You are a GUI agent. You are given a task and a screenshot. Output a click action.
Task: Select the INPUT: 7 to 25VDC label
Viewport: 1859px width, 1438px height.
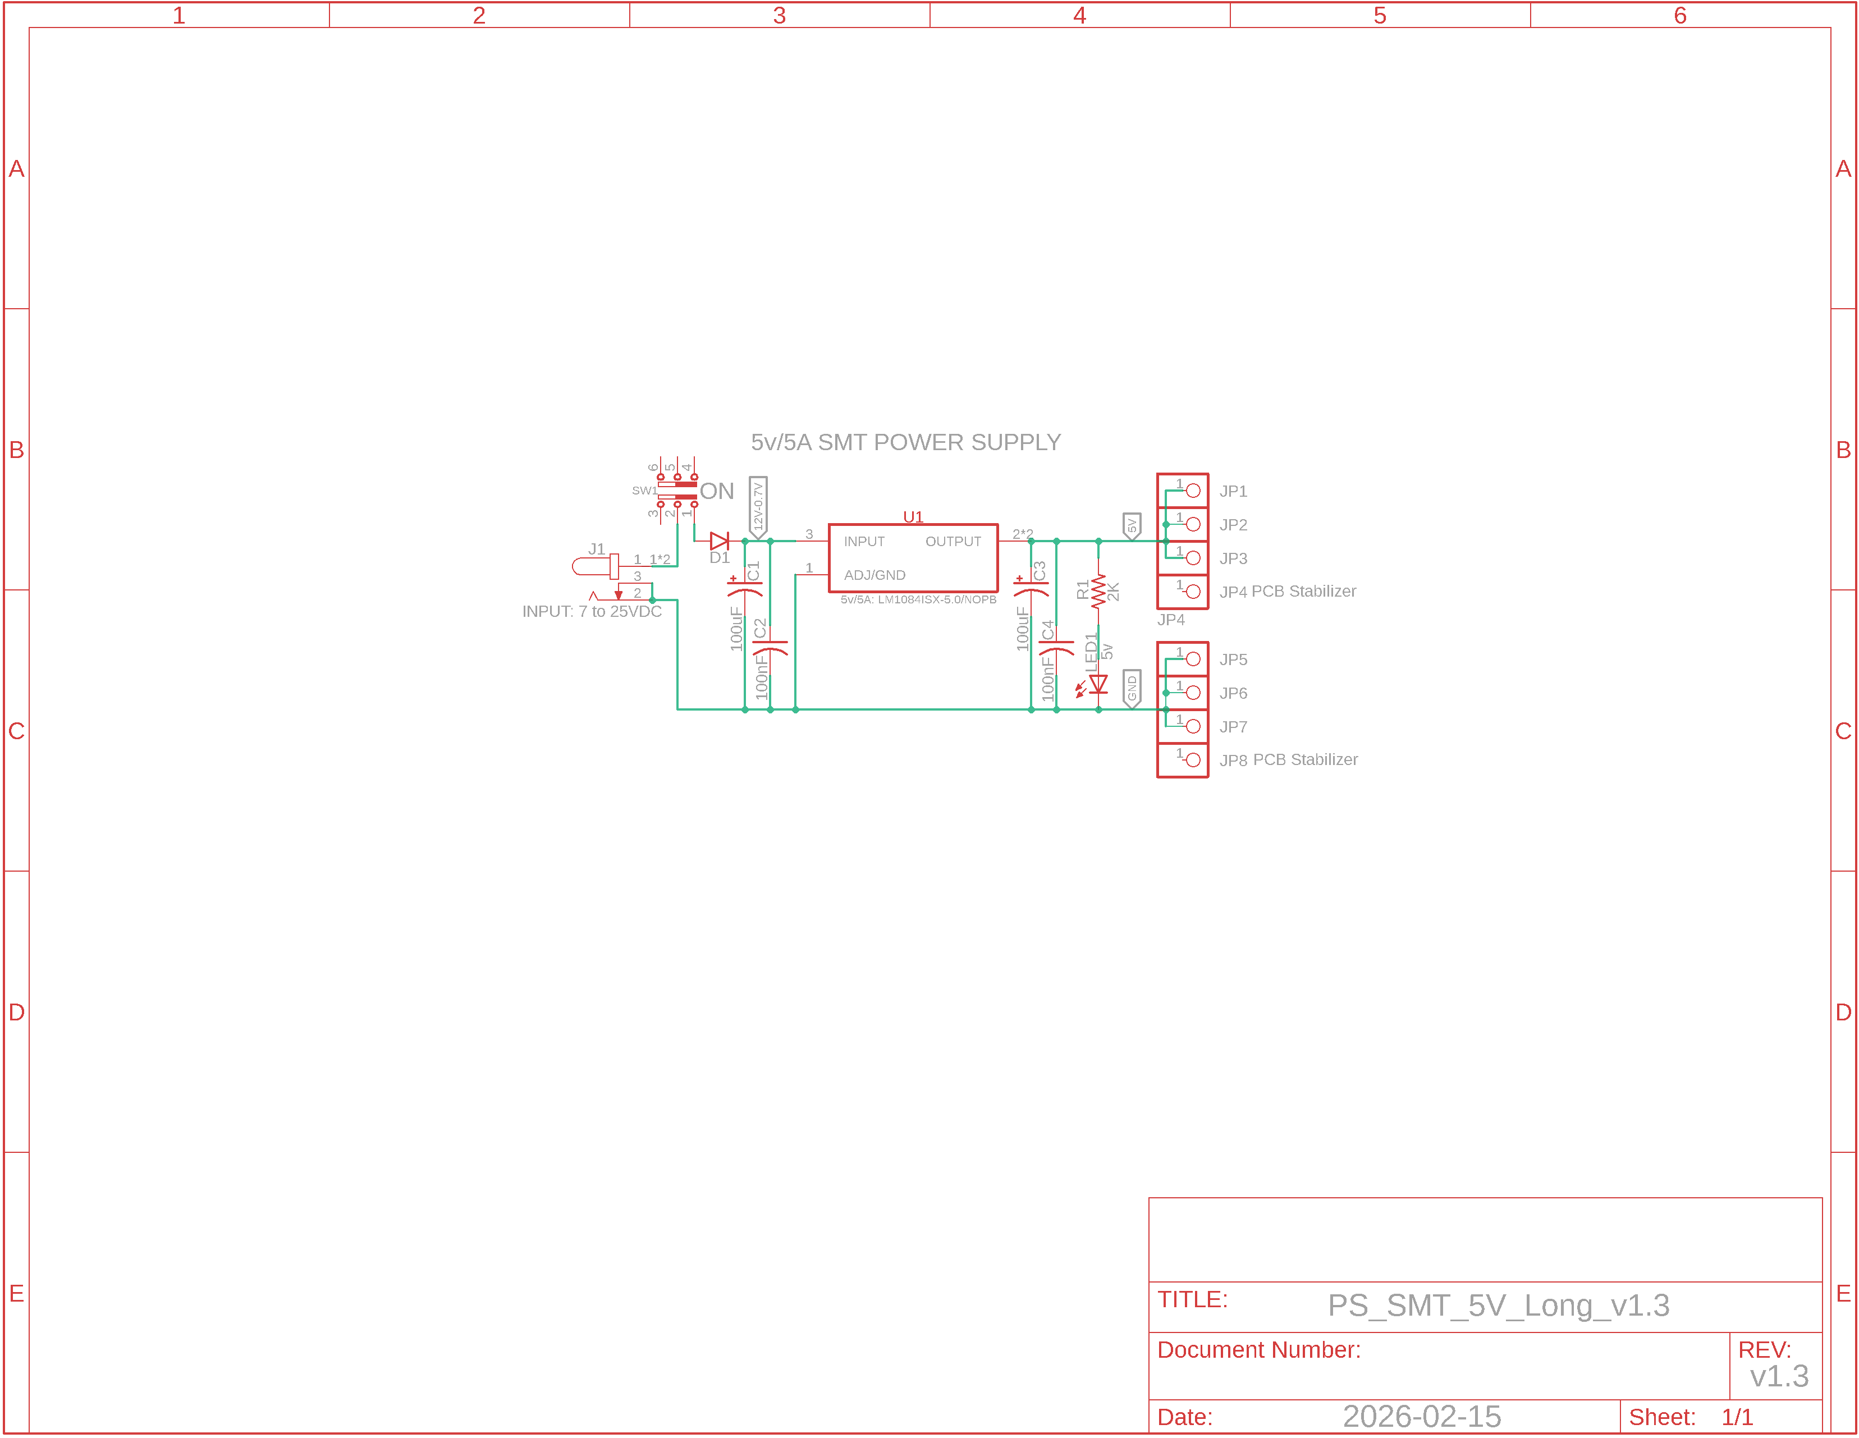(592, 612)
